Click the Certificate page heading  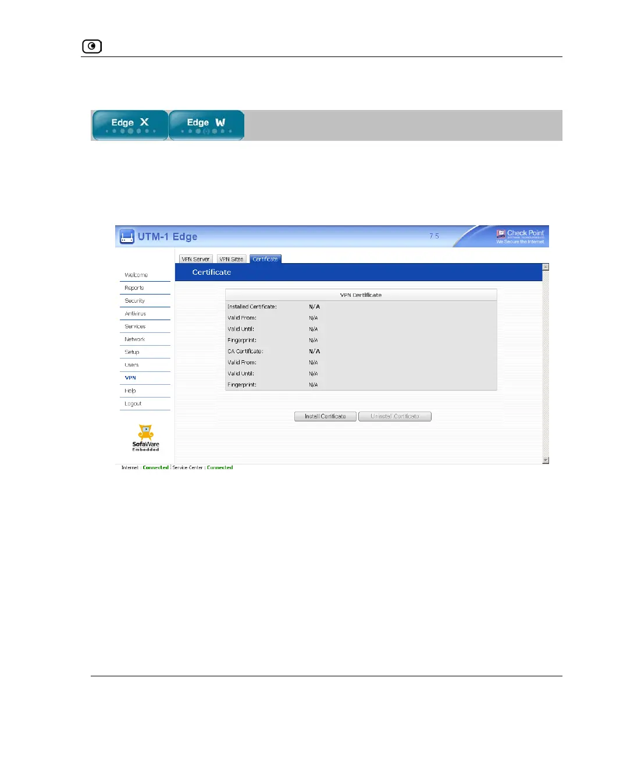pos(212,272)
